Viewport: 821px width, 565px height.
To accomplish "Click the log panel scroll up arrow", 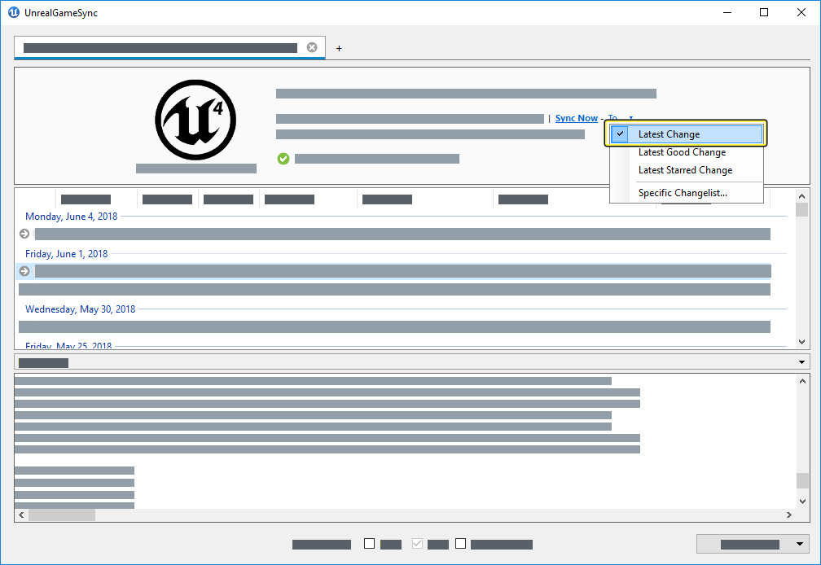I will 802,381.
